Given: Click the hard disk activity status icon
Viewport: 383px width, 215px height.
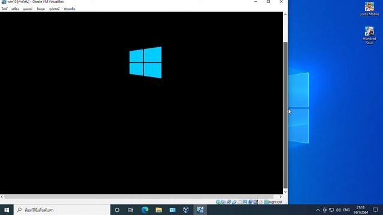Looking at the screenshot, I should (x=218, y=202).
